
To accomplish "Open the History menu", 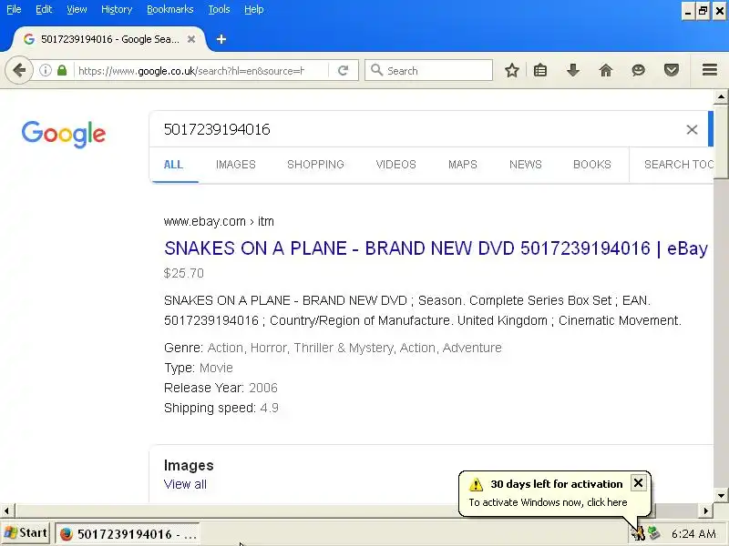I will (117, 9).
